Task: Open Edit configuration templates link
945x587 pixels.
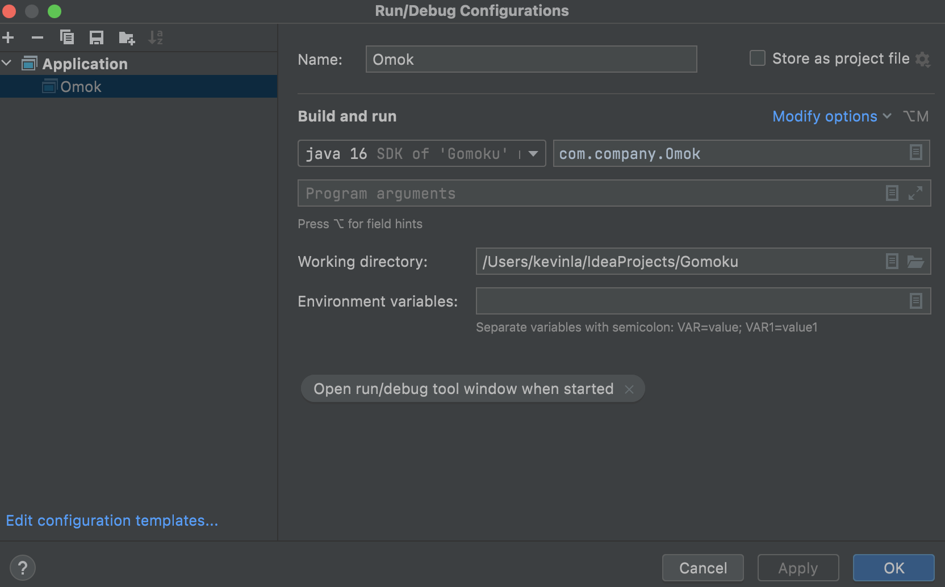Action: [112, 521]
